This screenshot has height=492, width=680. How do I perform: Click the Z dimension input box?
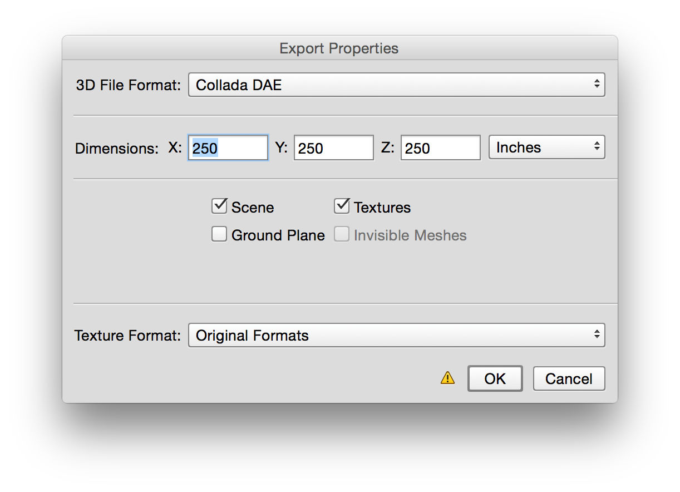pos(440,147)
